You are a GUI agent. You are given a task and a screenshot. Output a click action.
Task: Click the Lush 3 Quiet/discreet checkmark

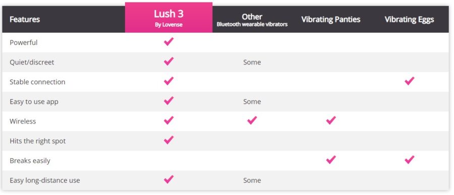click(x=168, y=61)
